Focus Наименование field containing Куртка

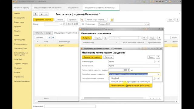click(134, 66)
